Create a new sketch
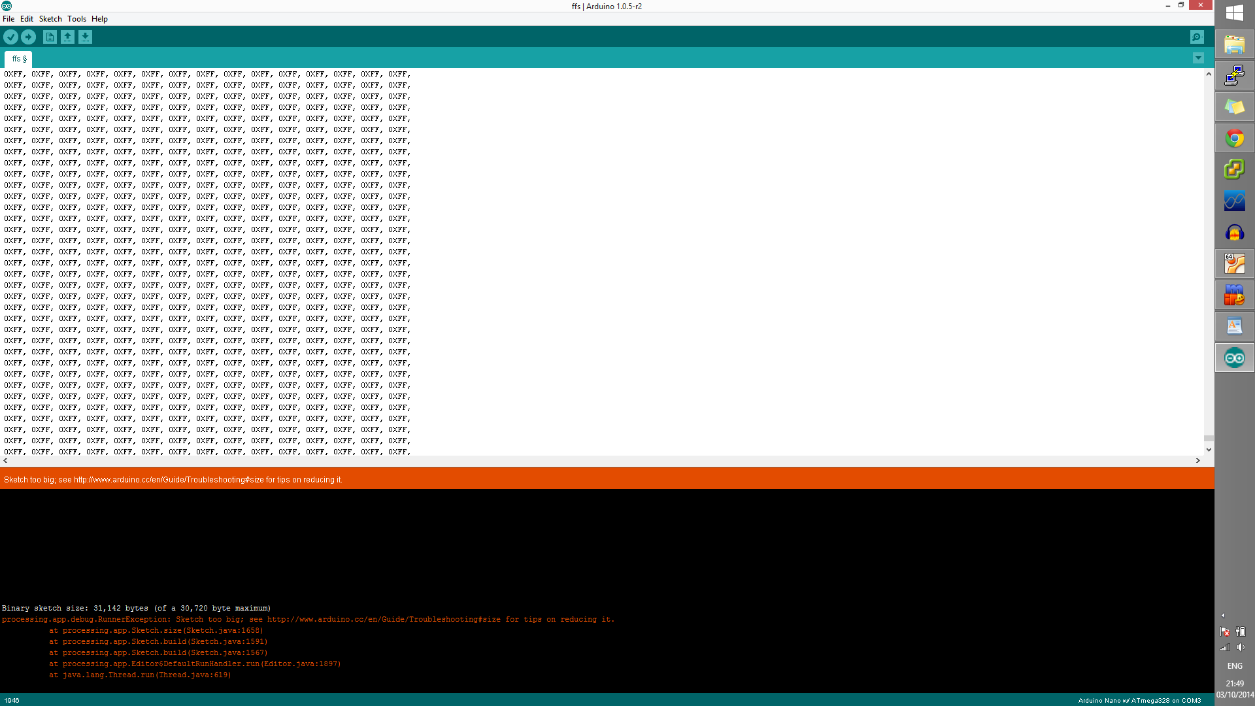This screenshot has height=706, width=1255. point(50,37)
